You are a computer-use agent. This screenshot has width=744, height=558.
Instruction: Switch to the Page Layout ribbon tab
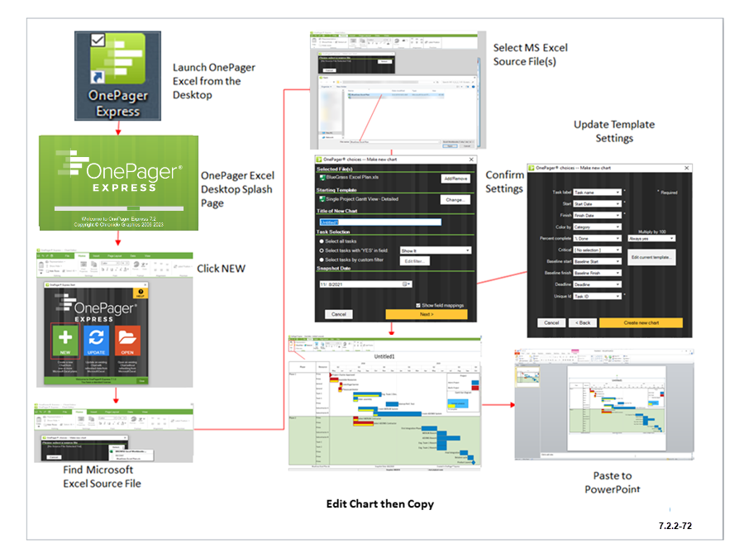pyautogui.click(x=115, y=255)
